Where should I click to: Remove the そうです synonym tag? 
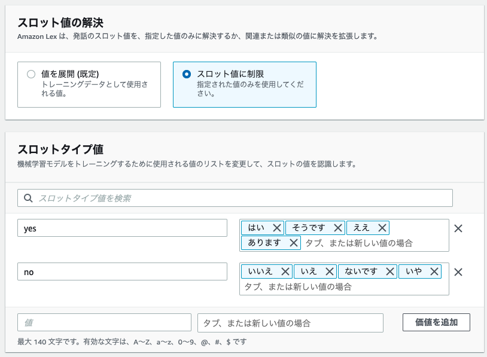tap(338, 228)
